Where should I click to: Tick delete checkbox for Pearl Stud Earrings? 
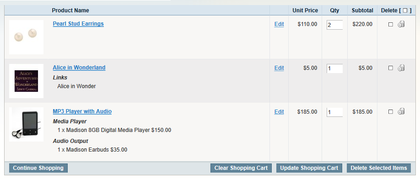point(391,24)
